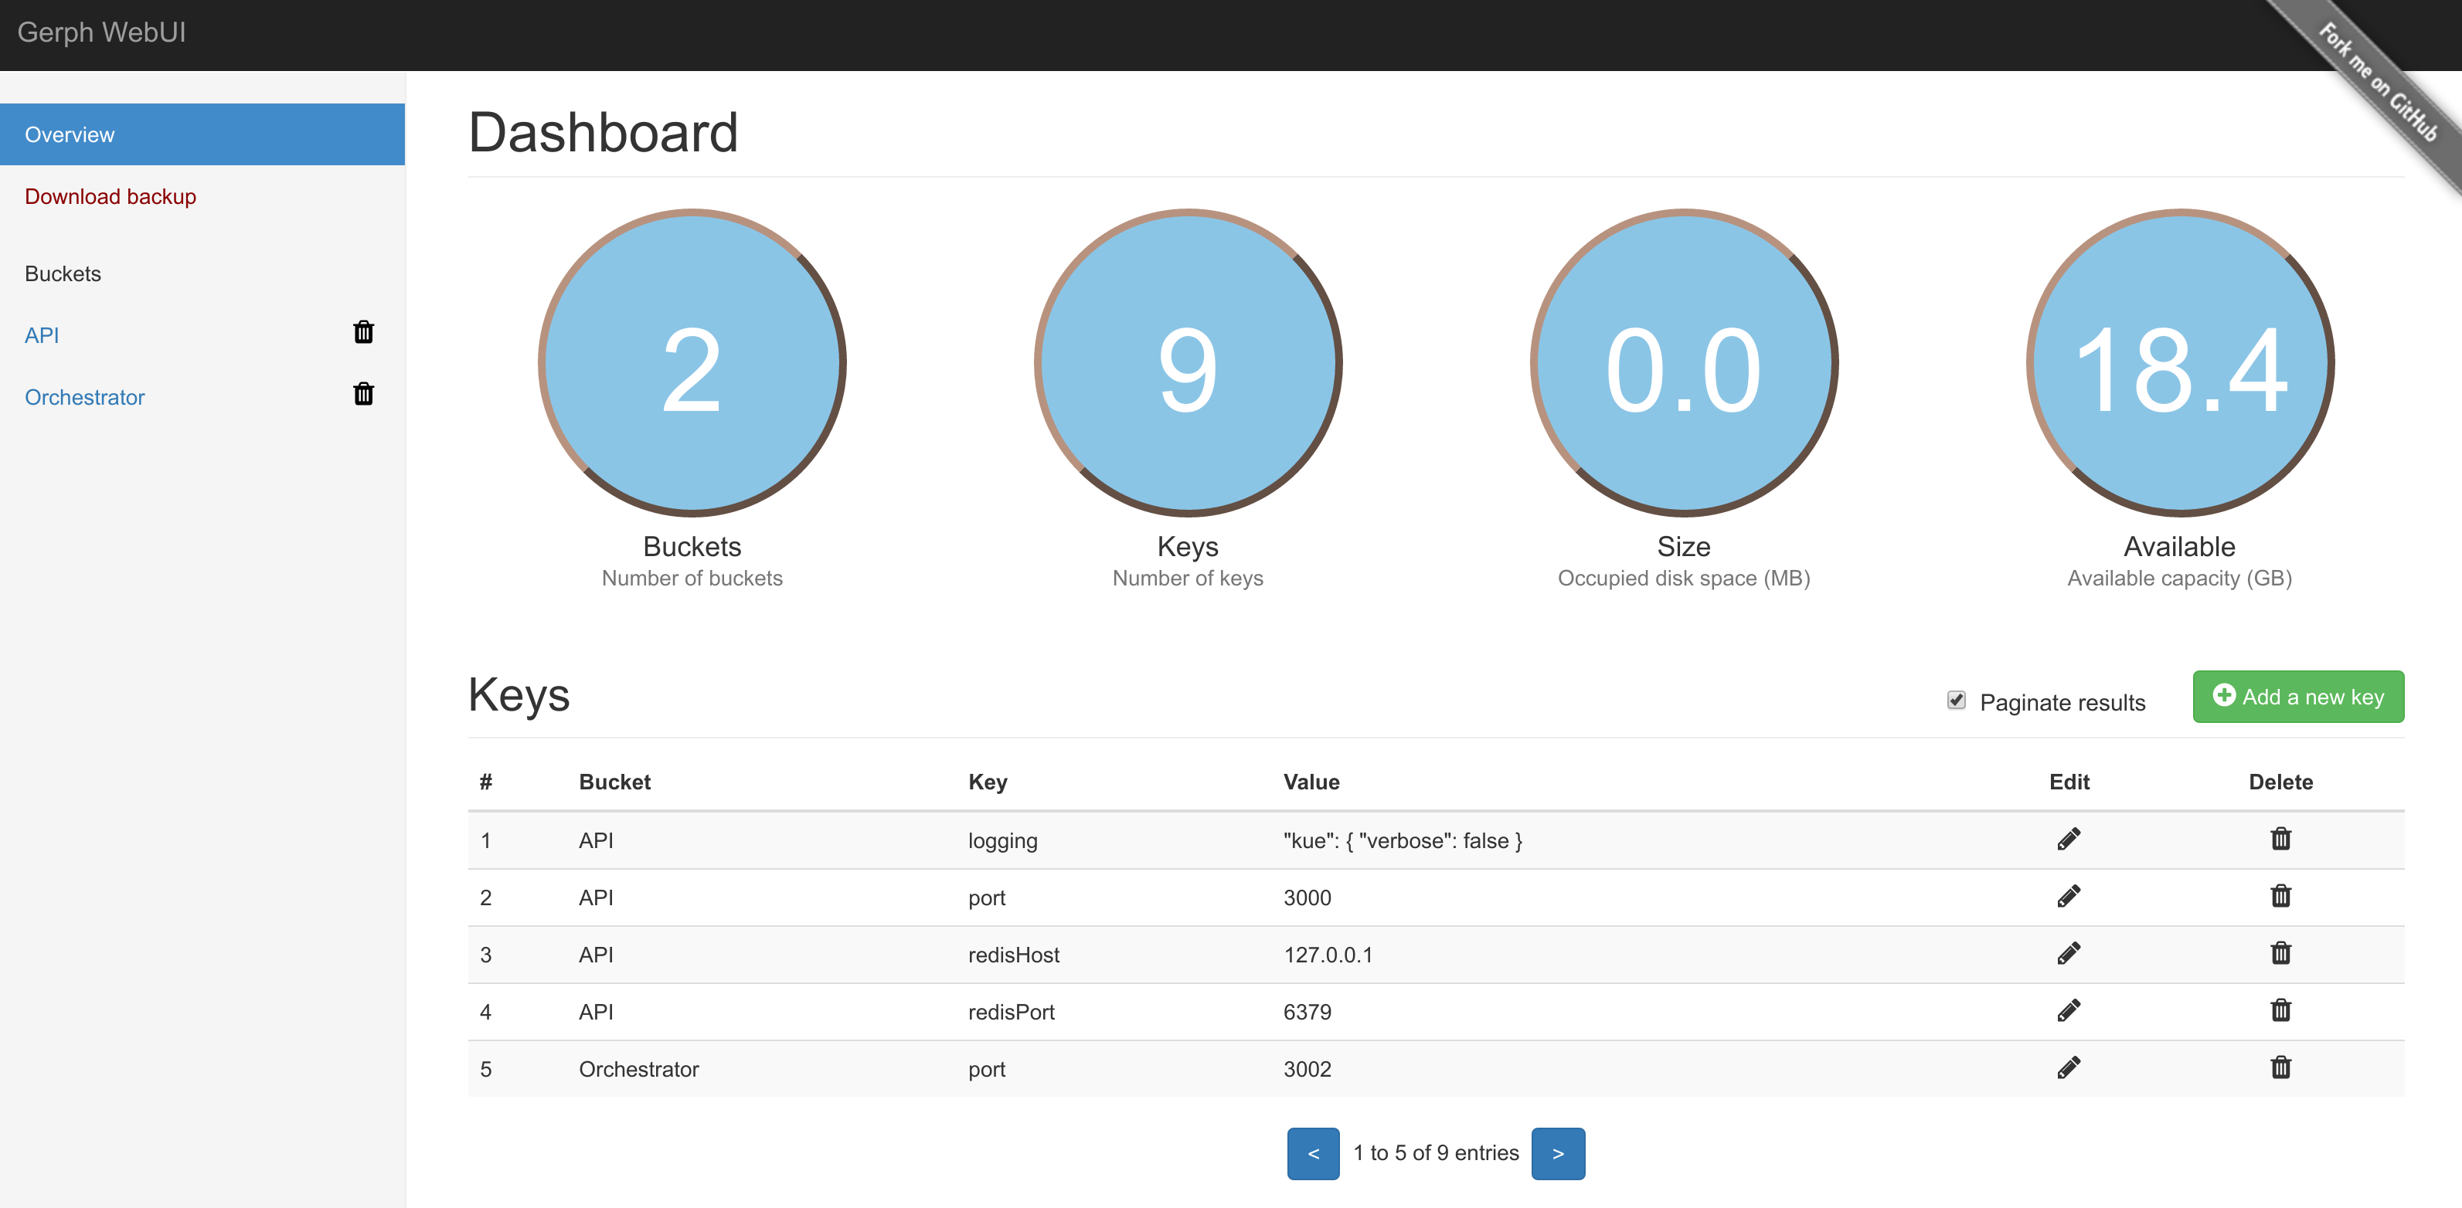Click the Gerph WebUI brand title
This screenshot has height=1208, width=2462.
101,32
